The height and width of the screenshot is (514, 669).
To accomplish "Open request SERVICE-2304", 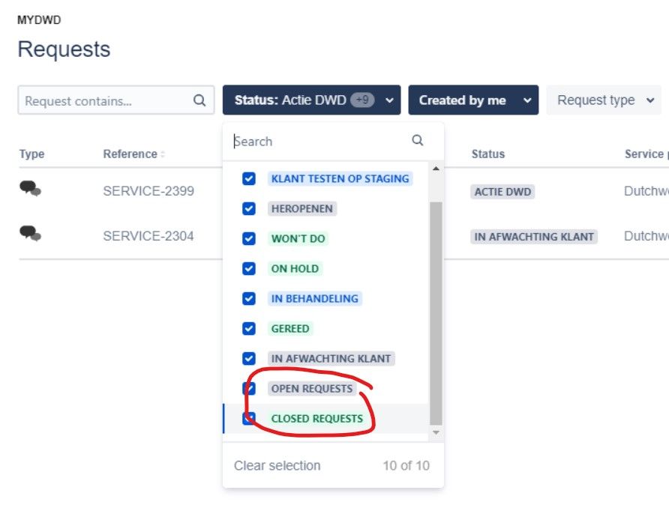I will click(x=148, y=236).
